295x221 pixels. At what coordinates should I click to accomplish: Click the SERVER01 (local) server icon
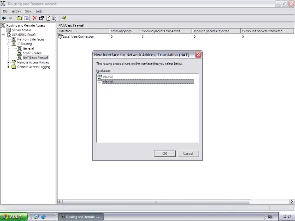pyautogui.click(x=9, y=35)
